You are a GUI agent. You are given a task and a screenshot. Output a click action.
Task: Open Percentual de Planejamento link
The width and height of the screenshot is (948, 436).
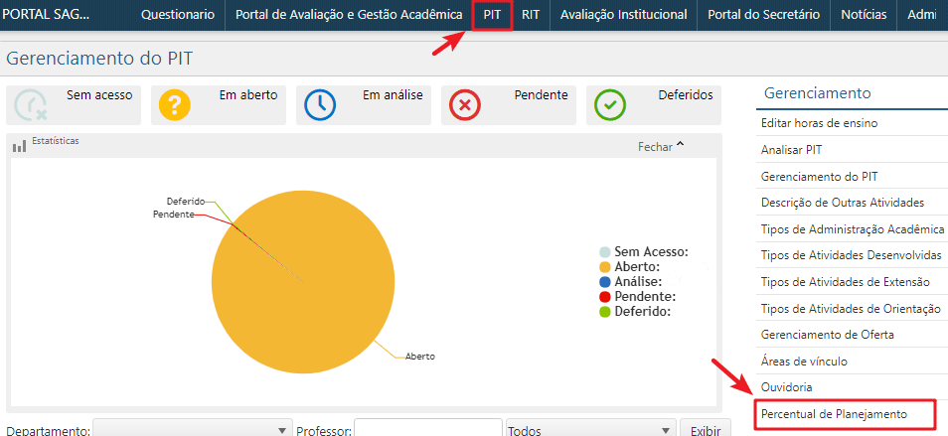pos(833,412)
